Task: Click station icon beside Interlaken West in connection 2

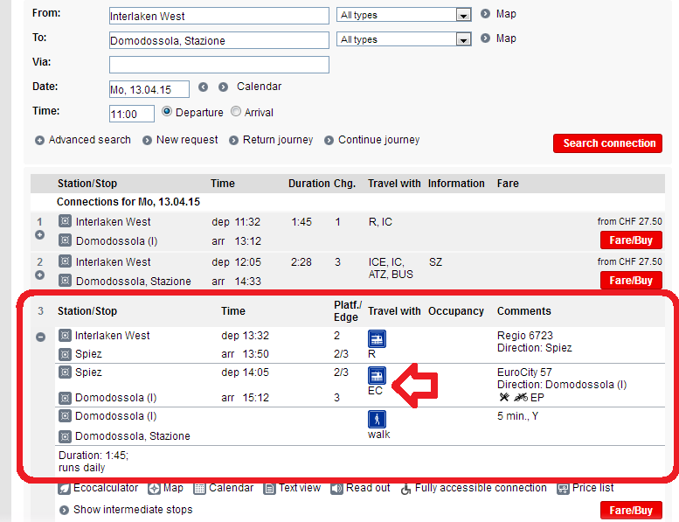Action: tap(65, 261)
